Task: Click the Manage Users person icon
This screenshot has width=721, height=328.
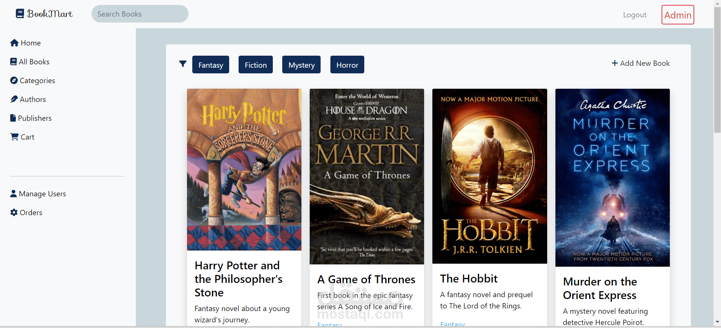Action: [14, 193]
